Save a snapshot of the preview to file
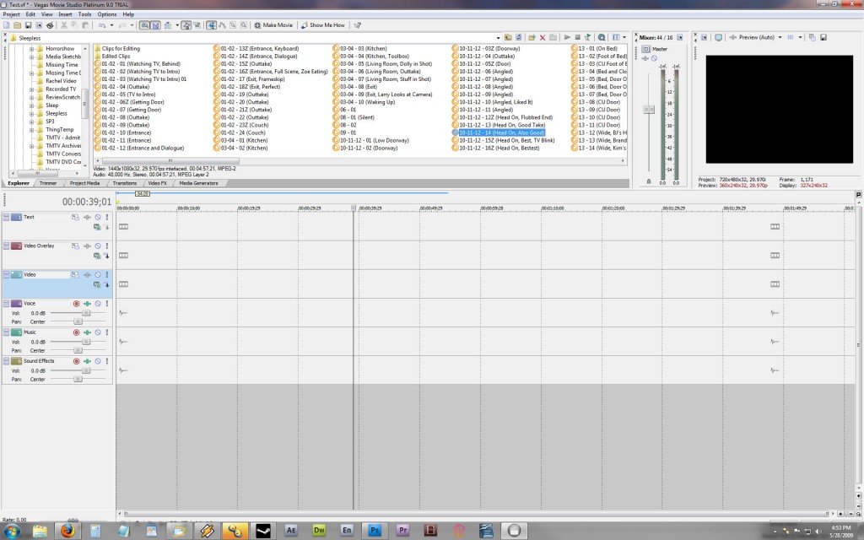Image resolution: width=864 pixels, height=540 pixels. 823,38
